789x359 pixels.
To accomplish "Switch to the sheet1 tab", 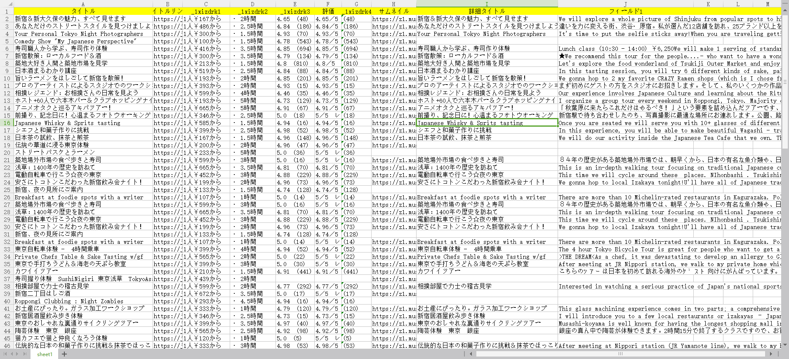I will (x=45, y=354).
